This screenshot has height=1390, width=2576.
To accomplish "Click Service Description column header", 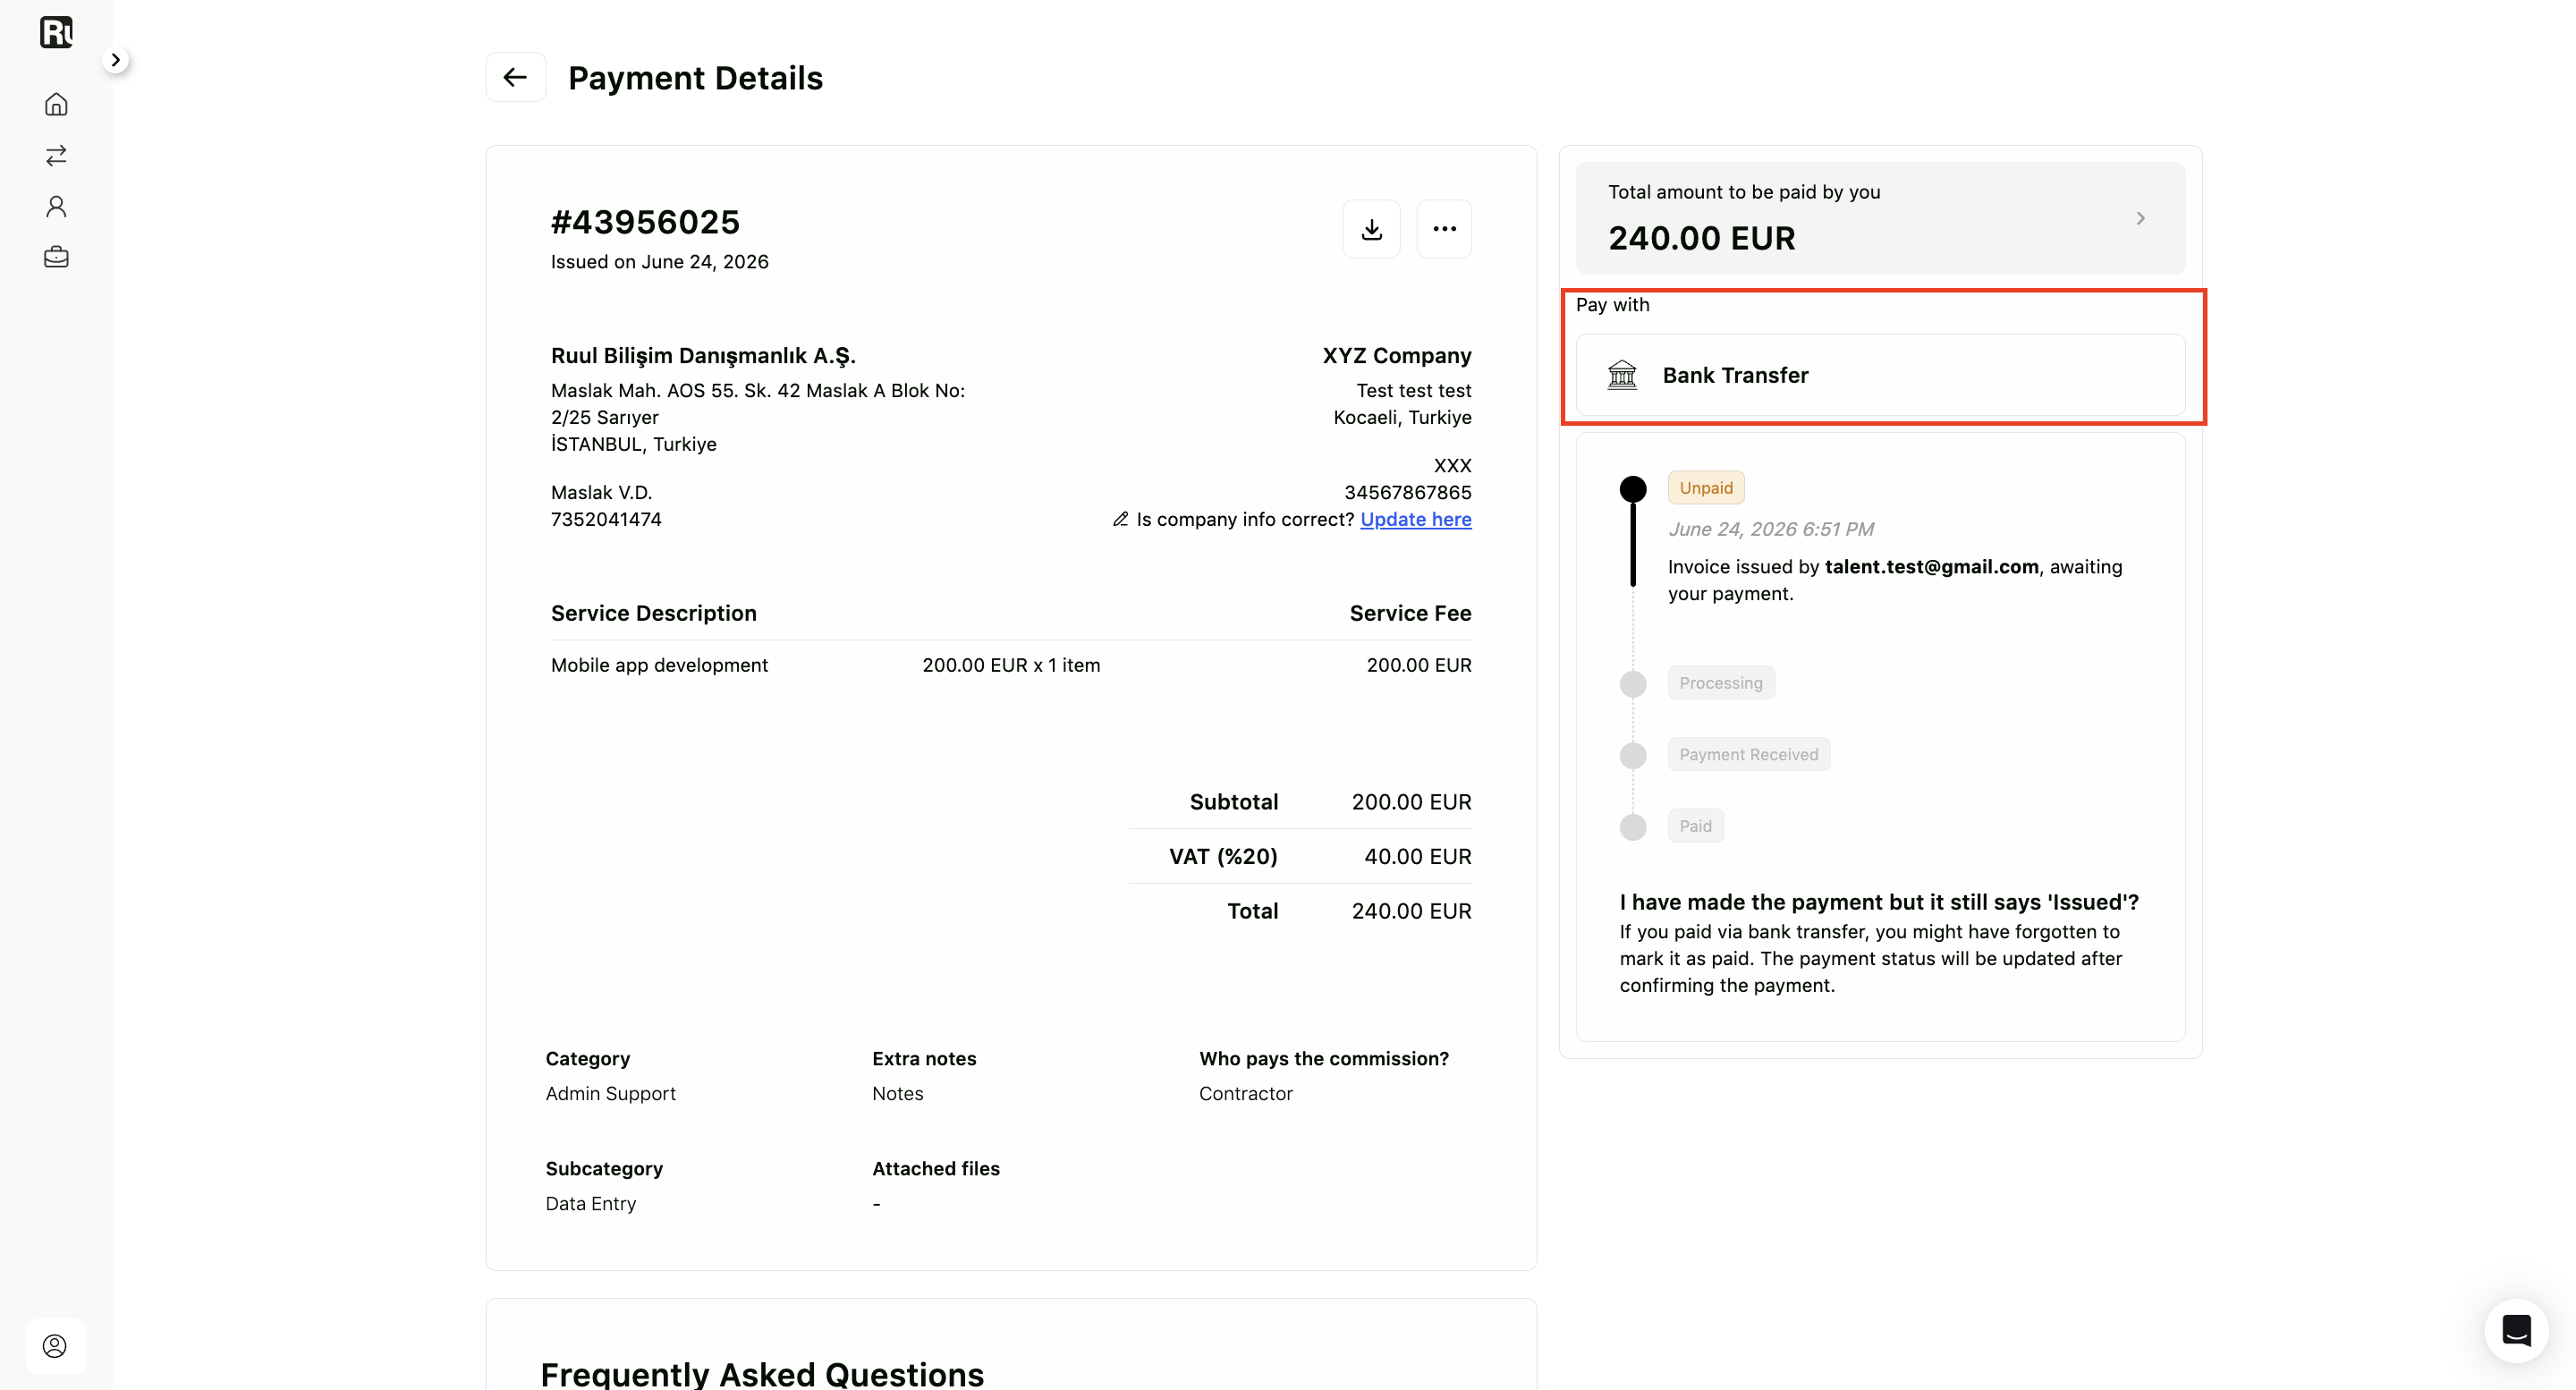I will 653,613.
